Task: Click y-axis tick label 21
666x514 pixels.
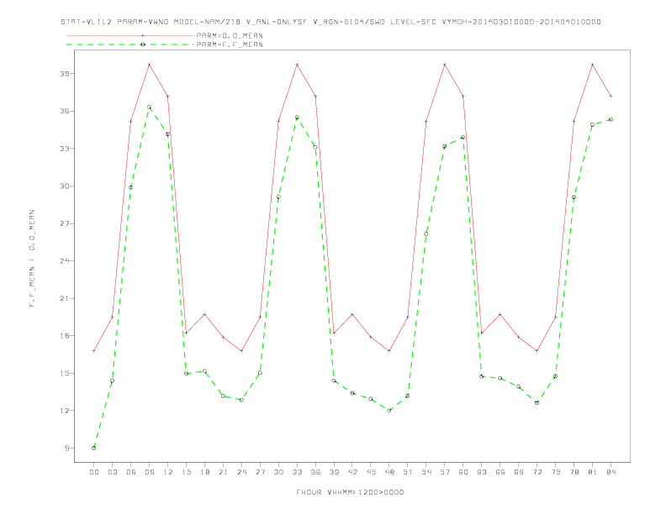Action: 65,298
